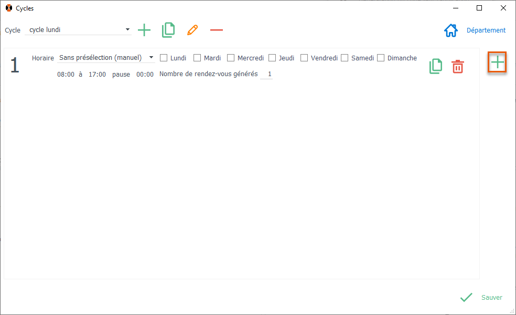Viewport: 516px width, 315px height.
Task: Delete day row 1 with red trash icon
Action: [x=458, y=66]
